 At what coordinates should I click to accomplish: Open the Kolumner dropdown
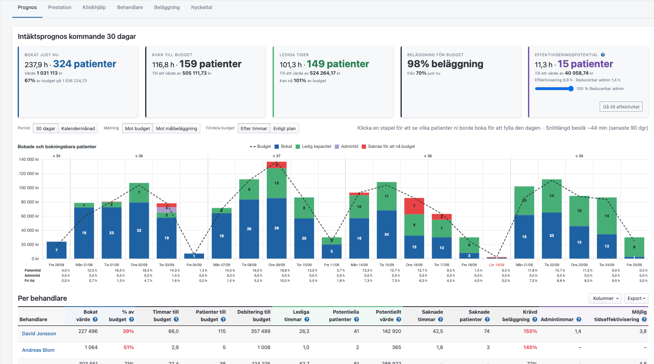605,298
